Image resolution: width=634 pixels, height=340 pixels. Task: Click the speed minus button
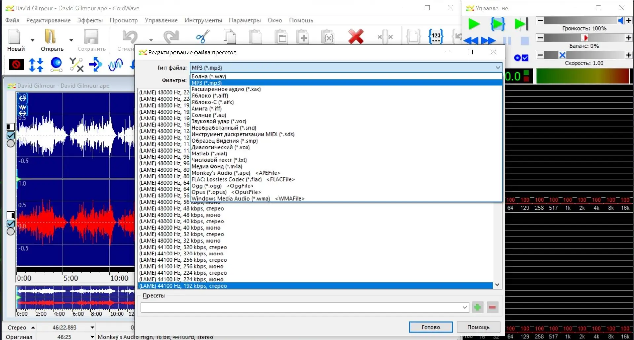pyautogui.click(x=540, y=55)
